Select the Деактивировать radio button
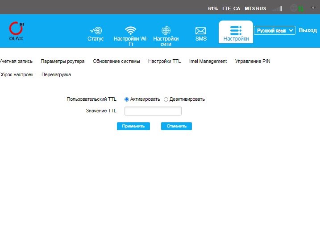Image resolution: width=320 pixels, height=239 pixels. point(166,99)
